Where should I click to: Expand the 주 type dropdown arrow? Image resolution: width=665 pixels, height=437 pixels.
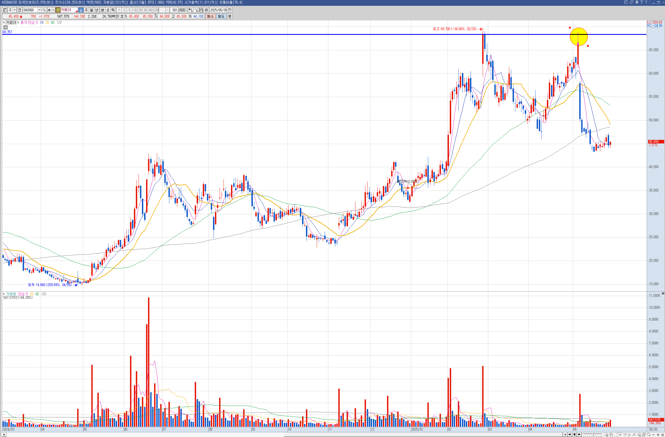pos(15,10)
